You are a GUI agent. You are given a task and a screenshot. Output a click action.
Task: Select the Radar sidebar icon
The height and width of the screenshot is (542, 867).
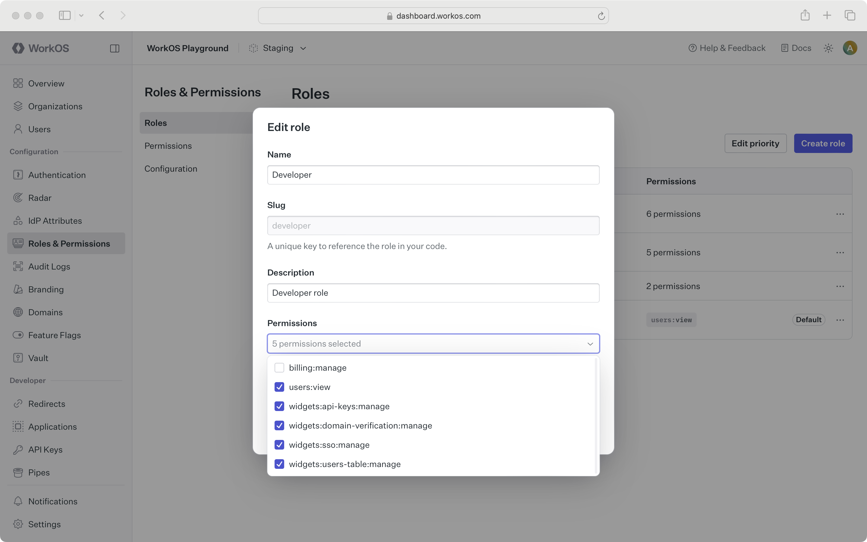click(18, 198)
